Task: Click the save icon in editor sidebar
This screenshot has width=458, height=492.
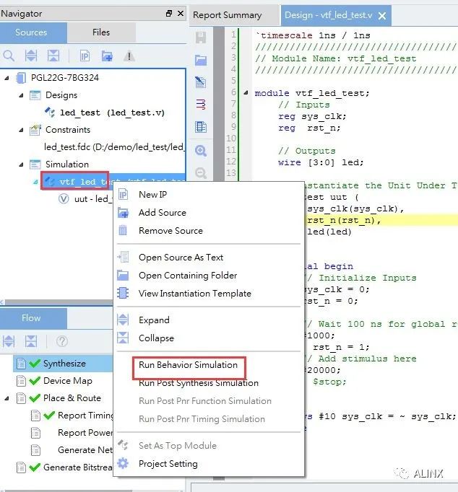Action: click(x=201, y=38)
